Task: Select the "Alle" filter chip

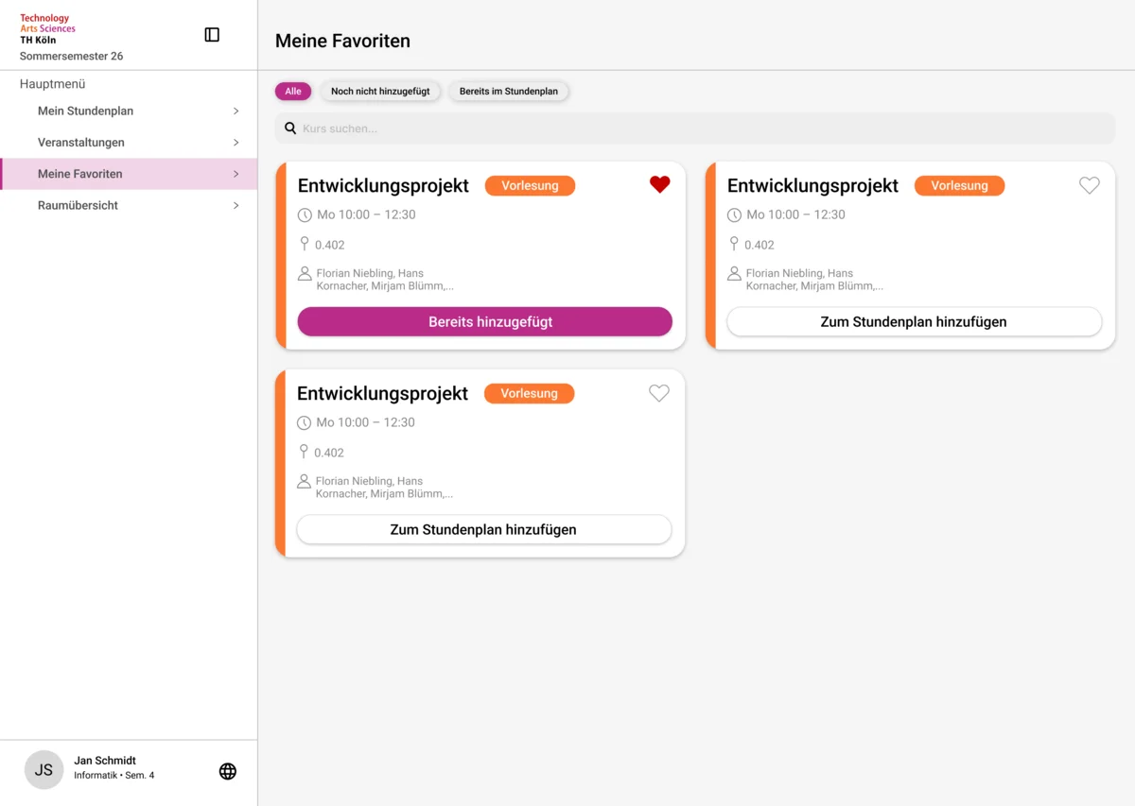Action: coord(293,92)
